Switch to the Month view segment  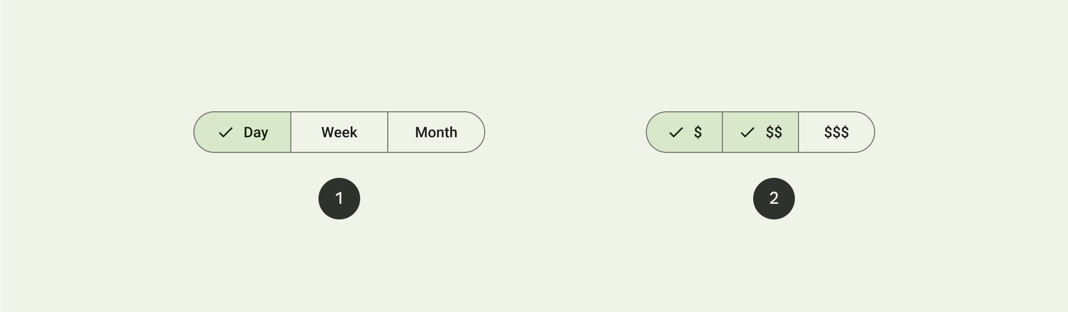[436, 132]
